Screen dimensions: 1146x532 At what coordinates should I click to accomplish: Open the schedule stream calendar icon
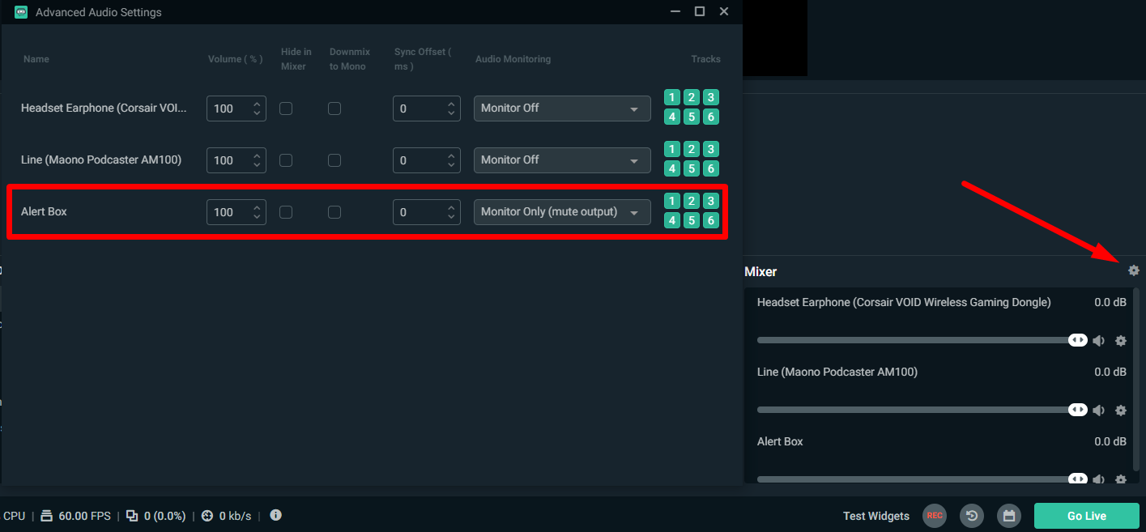click(1008, 516)
